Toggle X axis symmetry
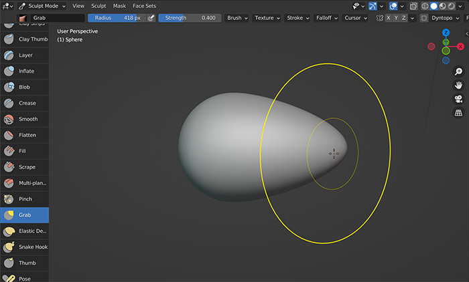Screen dimensions: 469x282 [x=390, y=18]
